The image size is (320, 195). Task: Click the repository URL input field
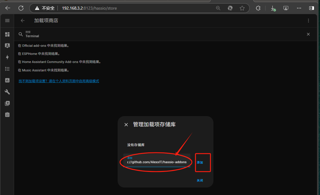157,162
